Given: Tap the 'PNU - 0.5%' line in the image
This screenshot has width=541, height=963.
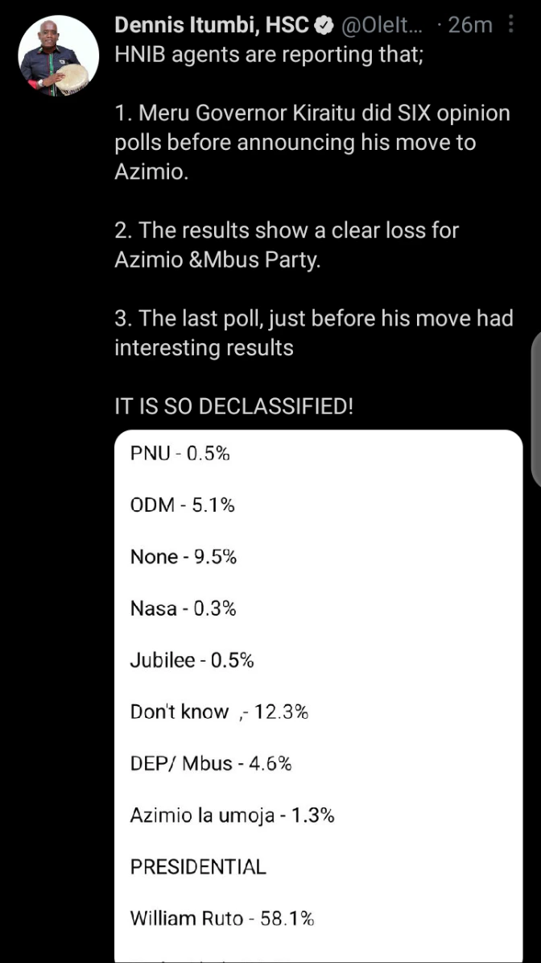Looking at the screenshot, I should coord(180,454).
